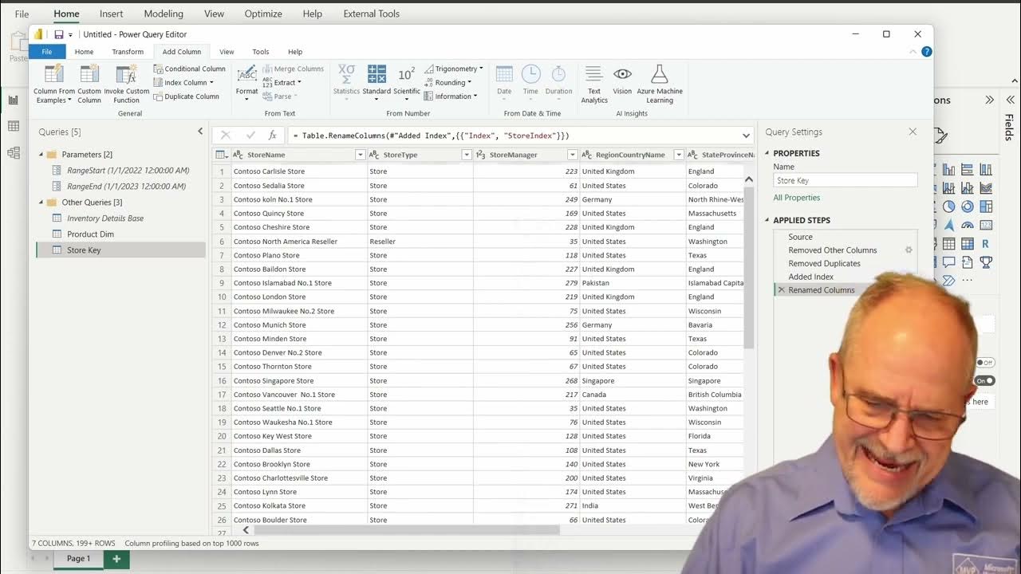
Task: Click the Date column icon
Action: click(x=504, y=74)
